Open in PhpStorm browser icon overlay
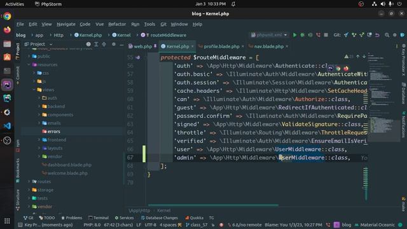The image size is (407, 229). pos(330,69)
